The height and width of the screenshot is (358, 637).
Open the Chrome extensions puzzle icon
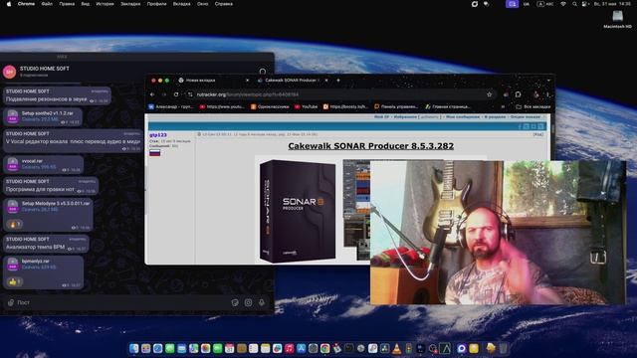pos(518,94)
